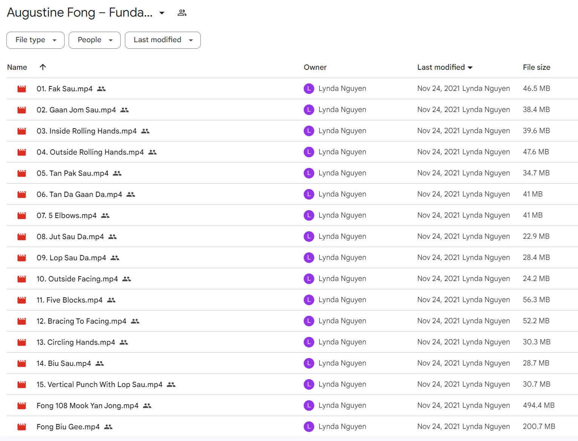
Task: Open the People filter dropdown
Action: click(x=95, y=40)
